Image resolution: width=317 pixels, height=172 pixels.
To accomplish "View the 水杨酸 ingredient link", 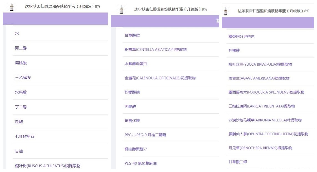I will coord(21,92).
